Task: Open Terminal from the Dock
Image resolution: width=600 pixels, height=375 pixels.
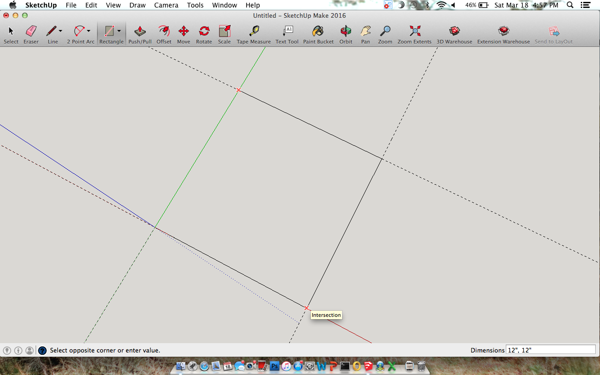Action: pos(345,366)
